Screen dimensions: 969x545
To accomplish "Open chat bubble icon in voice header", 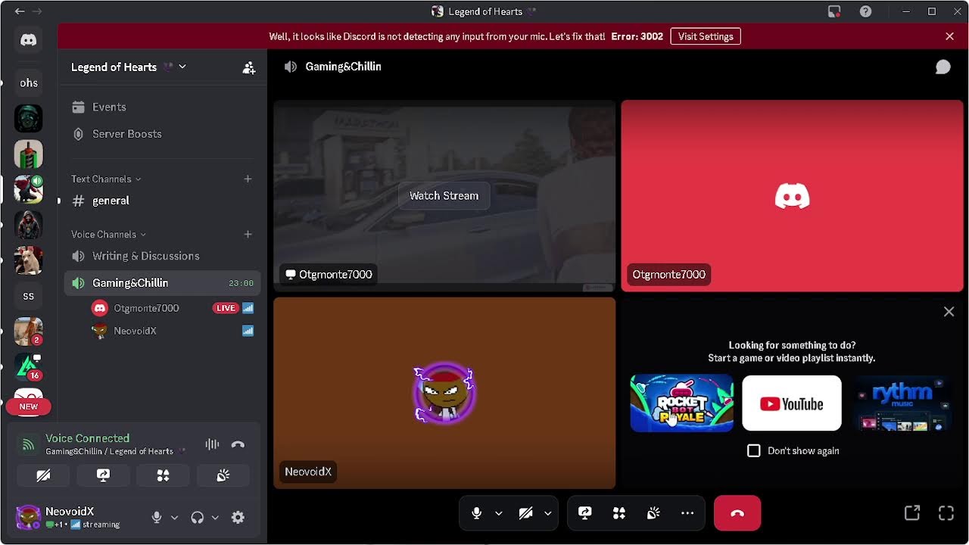I will 943,67.
